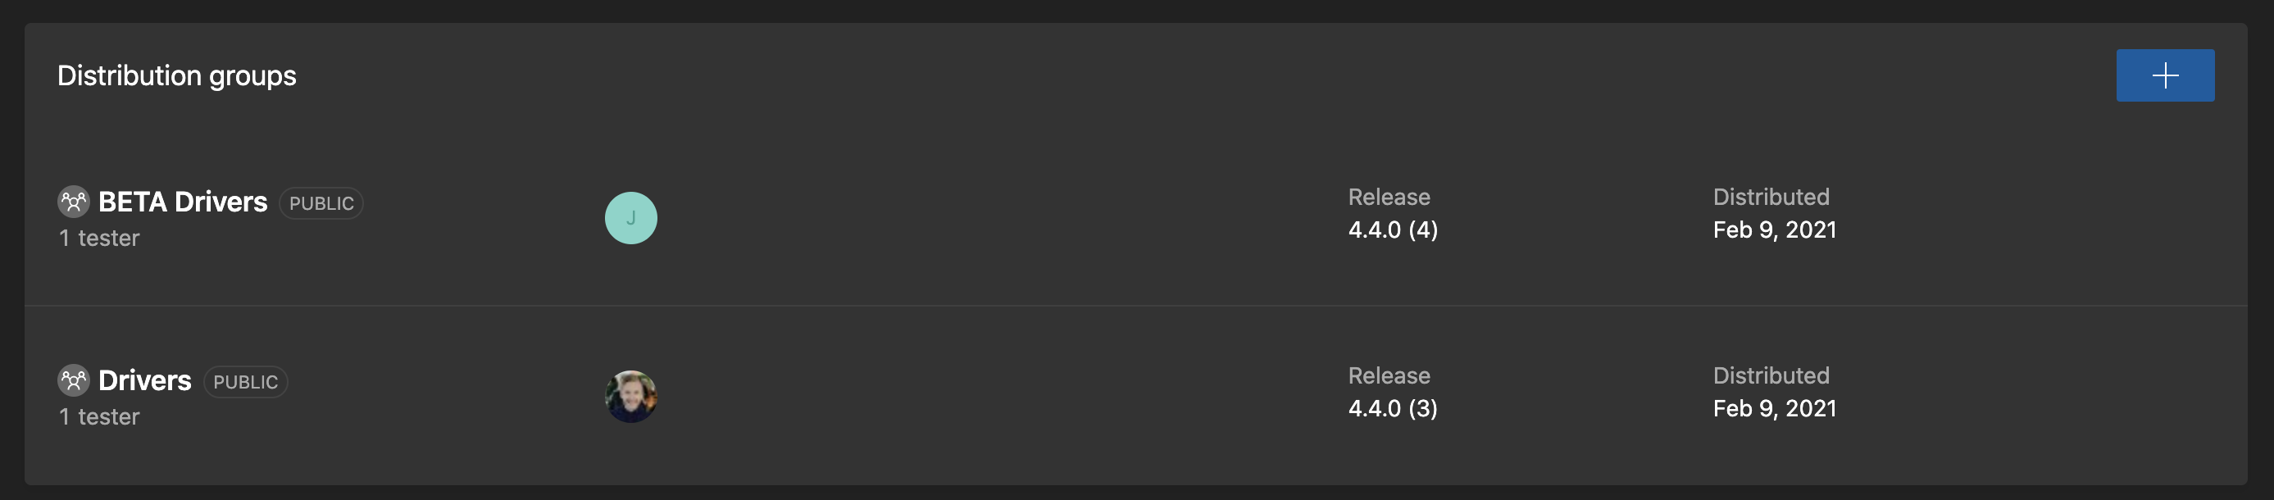Select the PUBLIC badge next to Drivers
This screenshot has height=500, width=2274.
click(x=245, y=382)
